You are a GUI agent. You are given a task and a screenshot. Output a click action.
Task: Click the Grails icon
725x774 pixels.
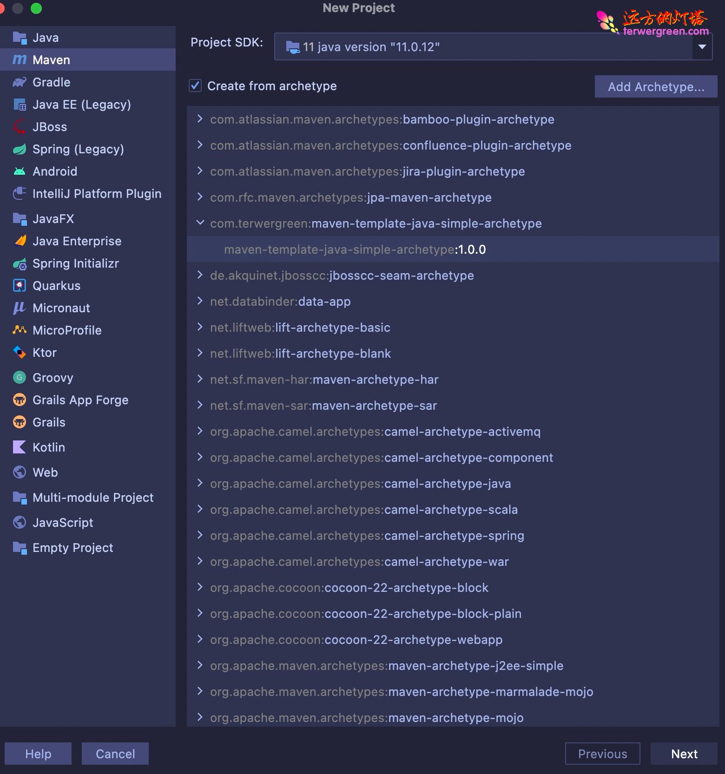coord(20,422)
